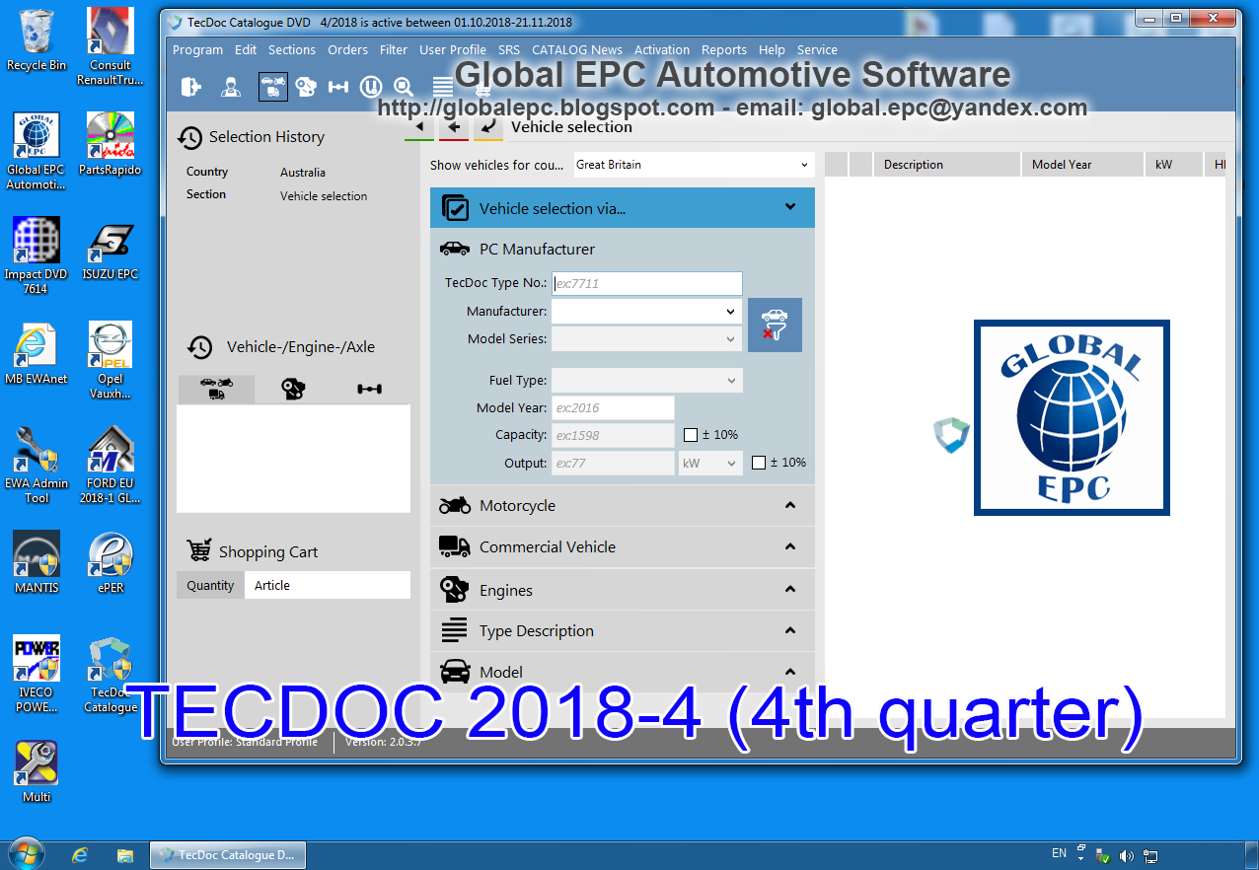Click the red-underlined left arrow button

454,127
